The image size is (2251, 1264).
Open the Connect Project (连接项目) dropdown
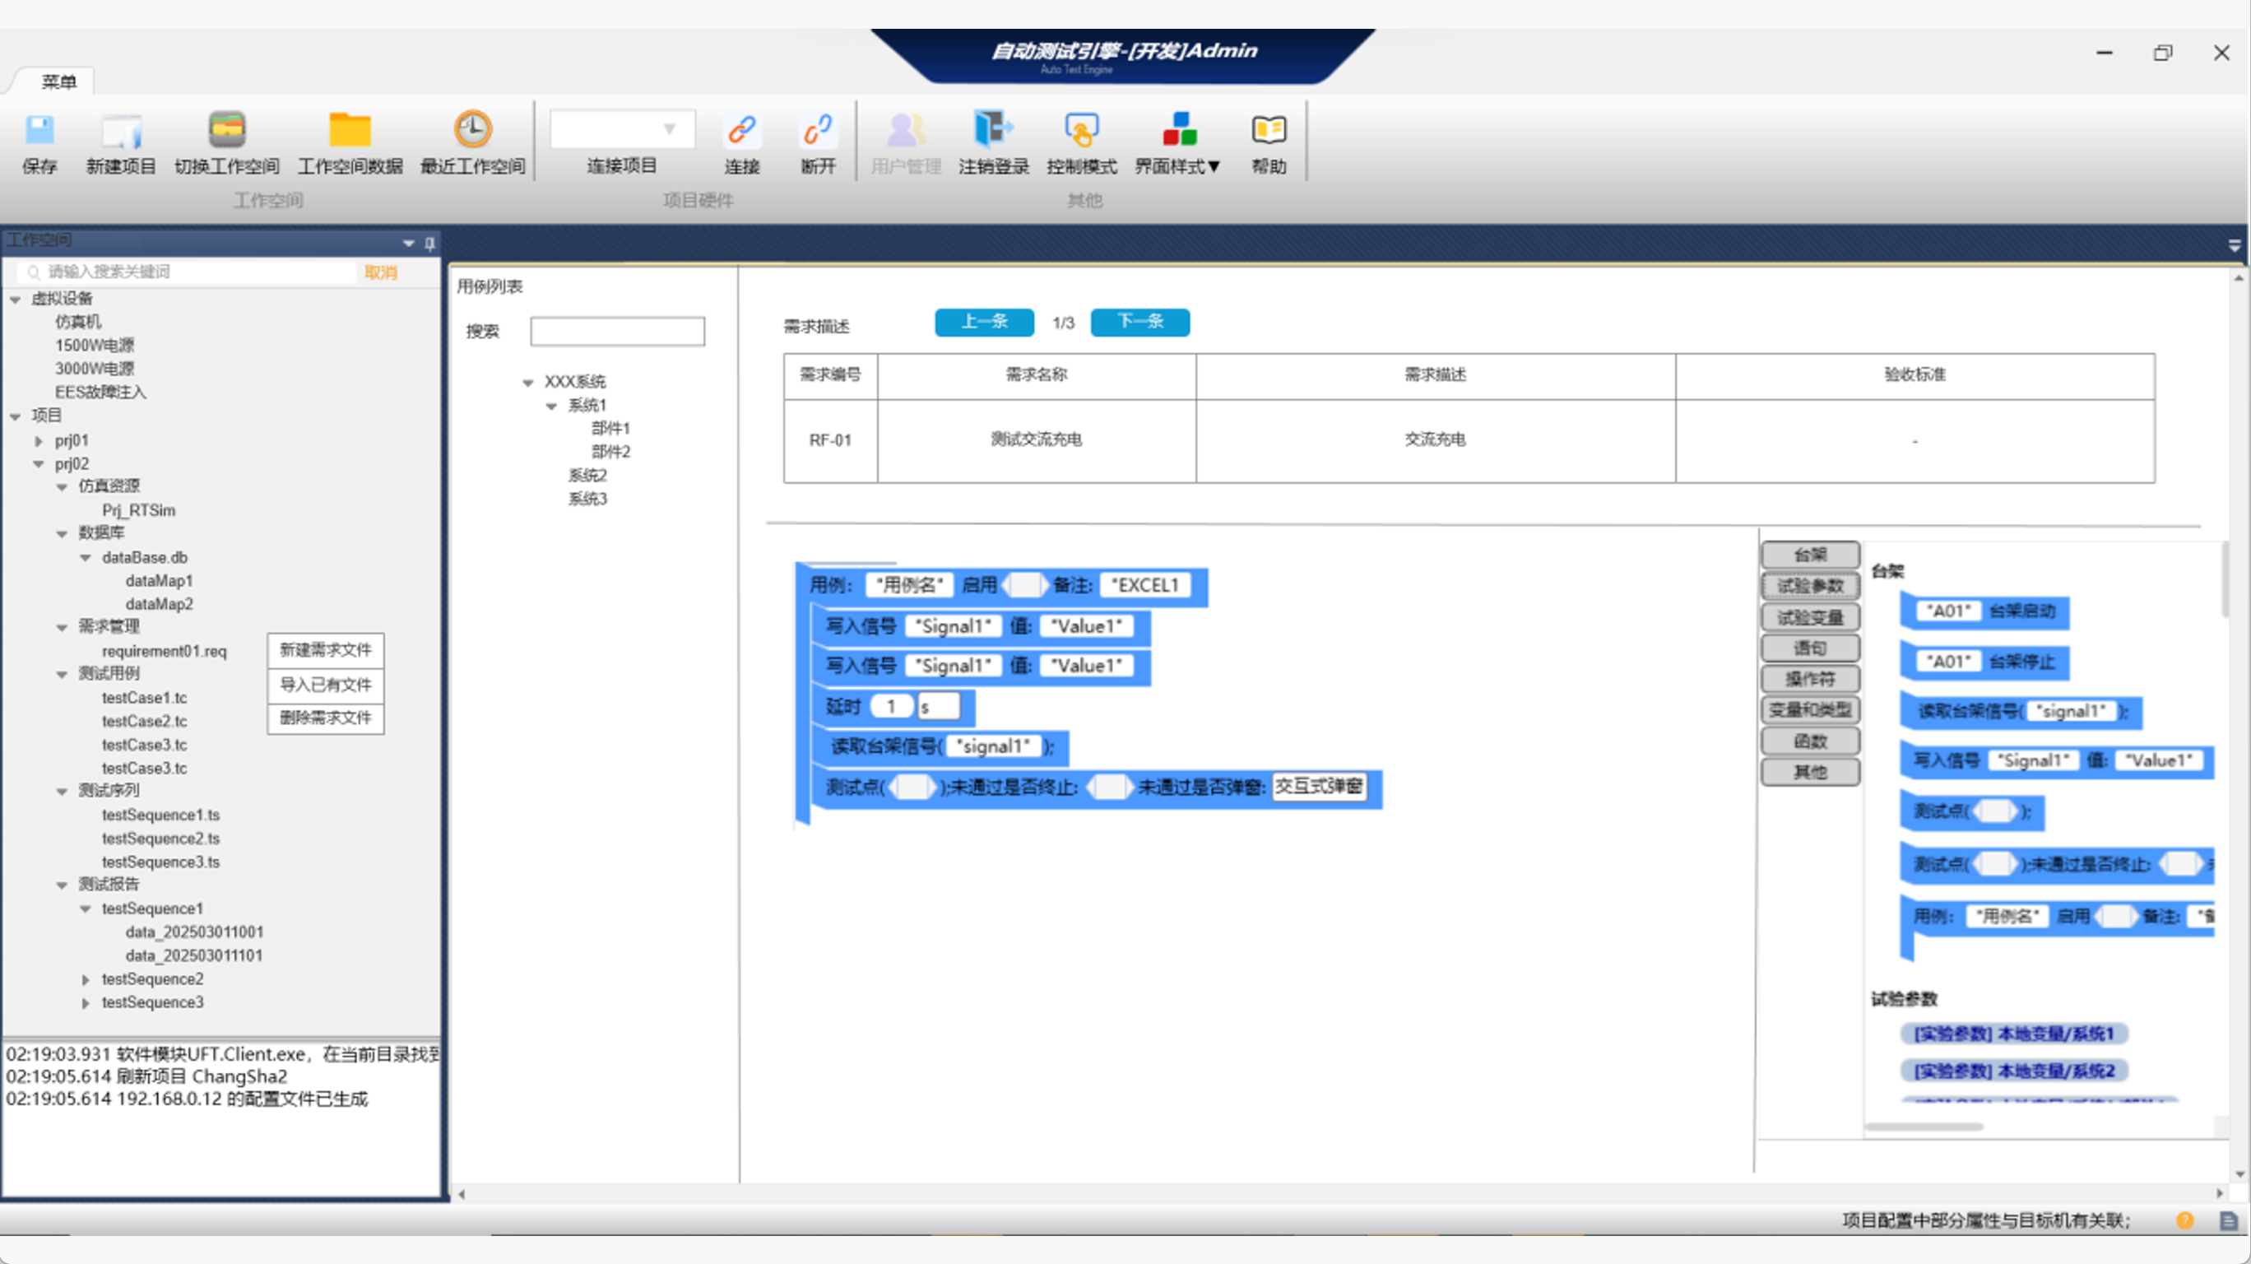coord(669,129)
